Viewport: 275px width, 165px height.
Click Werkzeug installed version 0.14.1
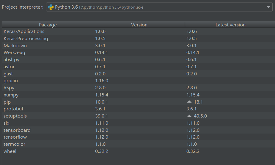coord(101,53)
